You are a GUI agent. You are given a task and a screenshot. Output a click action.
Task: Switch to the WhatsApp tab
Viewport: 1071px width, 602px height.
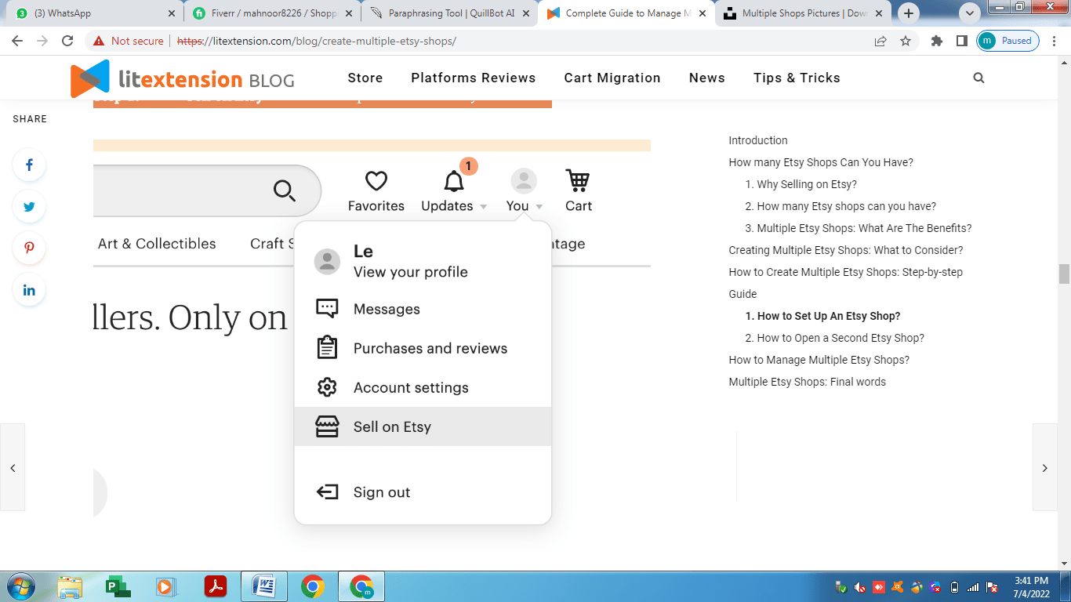coord(94,13)
